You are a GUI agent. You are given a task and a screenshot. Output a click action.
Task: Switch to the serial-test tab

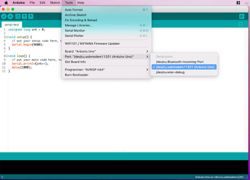point(12,24)
